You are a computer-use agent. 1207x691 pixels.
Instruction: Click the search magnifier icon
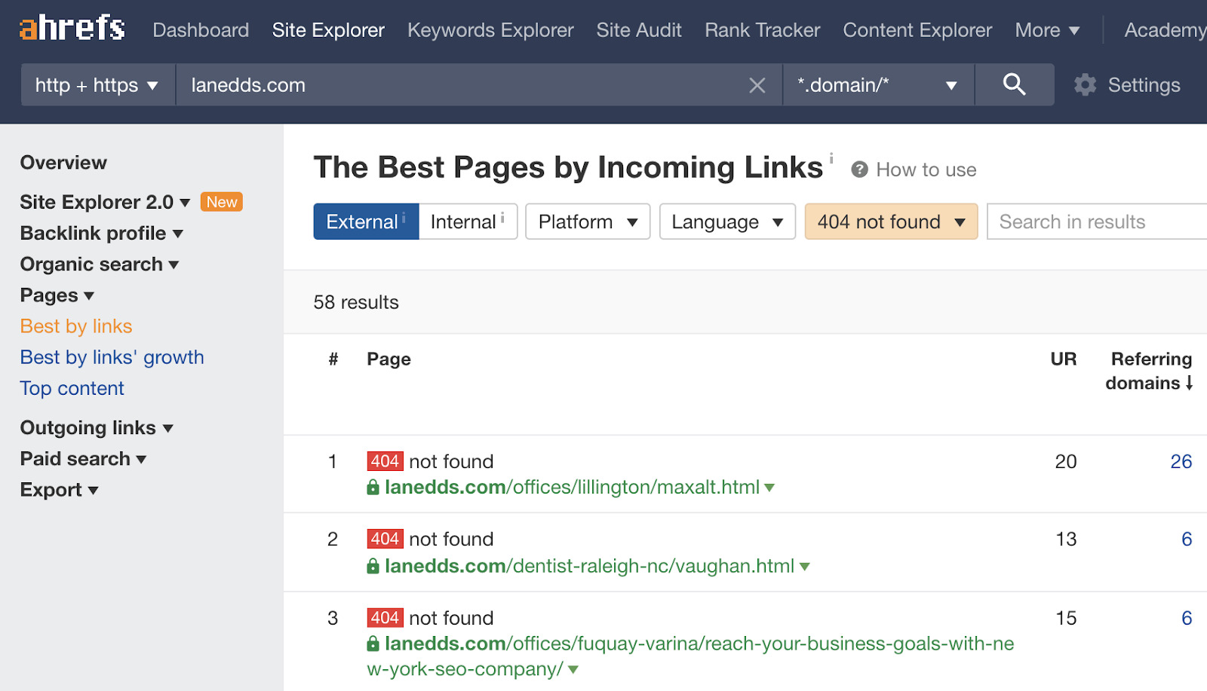click(x=1014, y=84)
